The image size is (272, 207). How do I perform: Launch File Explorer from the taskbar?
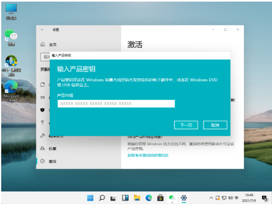137,198
